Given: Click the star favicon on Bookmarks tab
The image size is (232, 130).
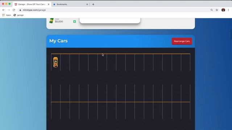Looking at the screenshot, I should pyautogui.click(x=54, y=4).
